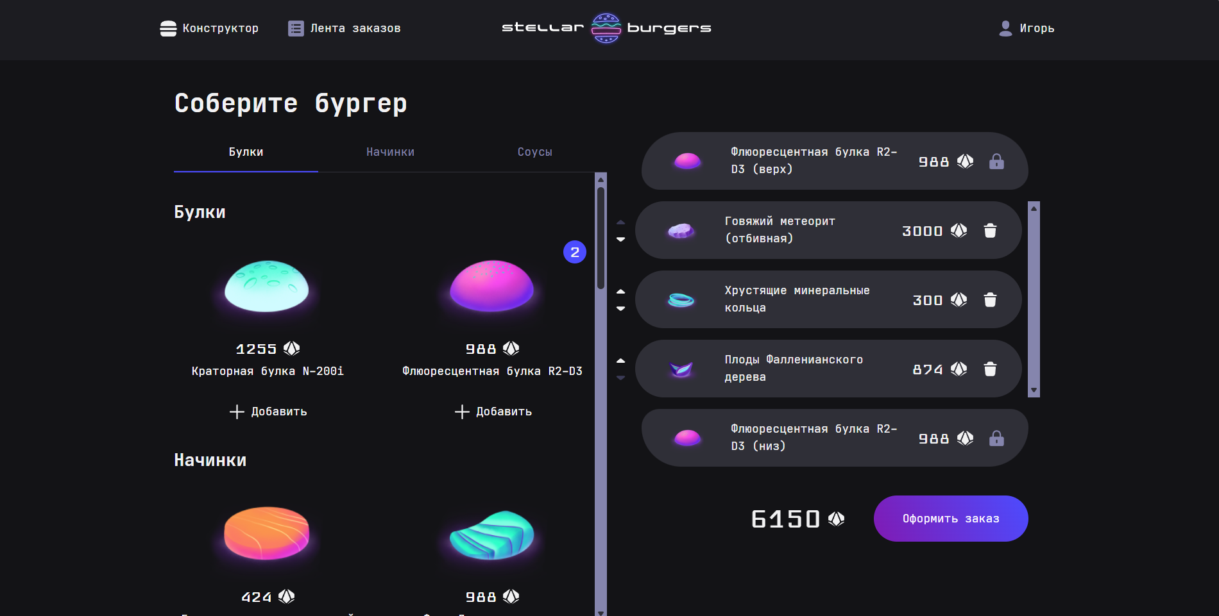Click the Stellar Burgers logo
1219x616 pixels.
(606, 28)
